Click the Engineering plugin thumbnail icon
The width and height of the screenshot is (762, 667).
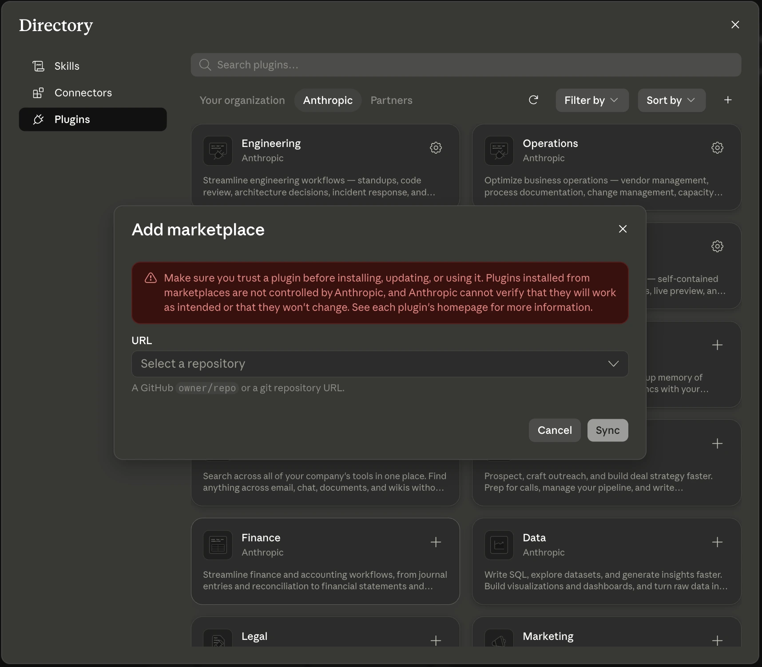[x=218, y=151]
